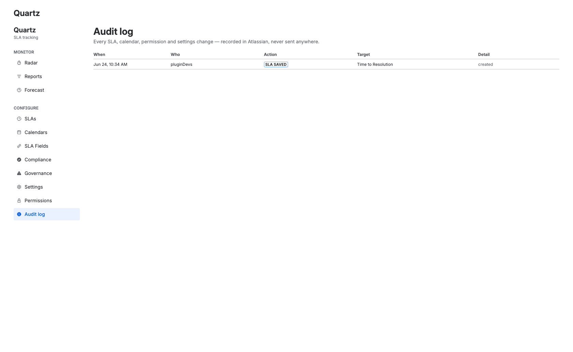Image resolution: width=573 pixels, height=352 pixels.
Task: Go to Reports in sidebar
Action: [47, 76]
